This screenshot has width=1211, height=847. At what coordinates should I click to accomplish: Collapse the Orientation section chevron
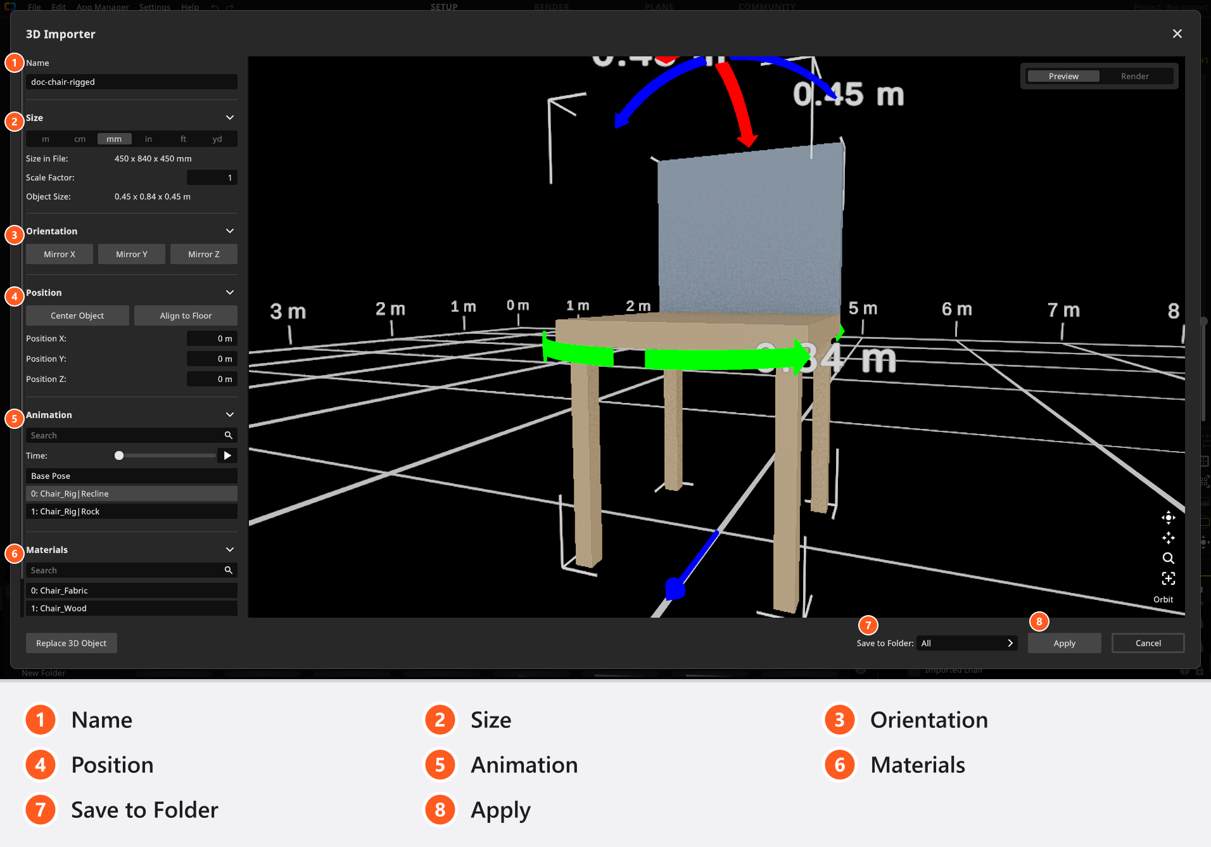(230, 231)
